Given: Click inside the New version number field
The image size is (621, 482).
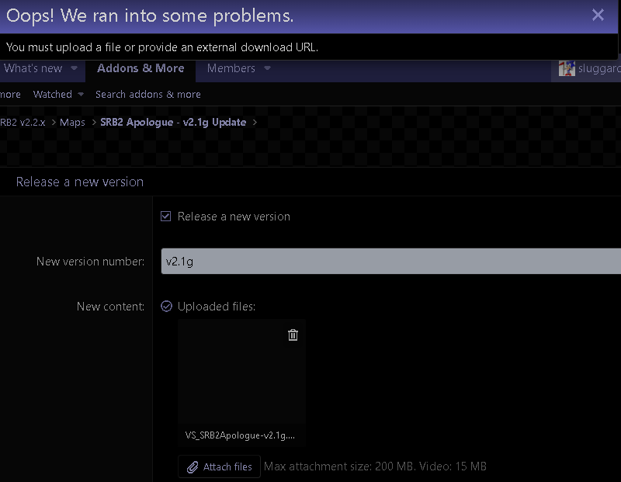Looking at the screenshot, I should pyautogui.click(x=391, y=261).
